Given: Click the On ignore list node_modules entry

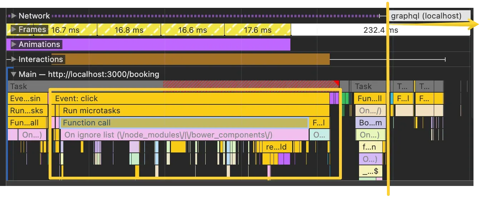Looking at the screenshot, I should click(184, 135).
